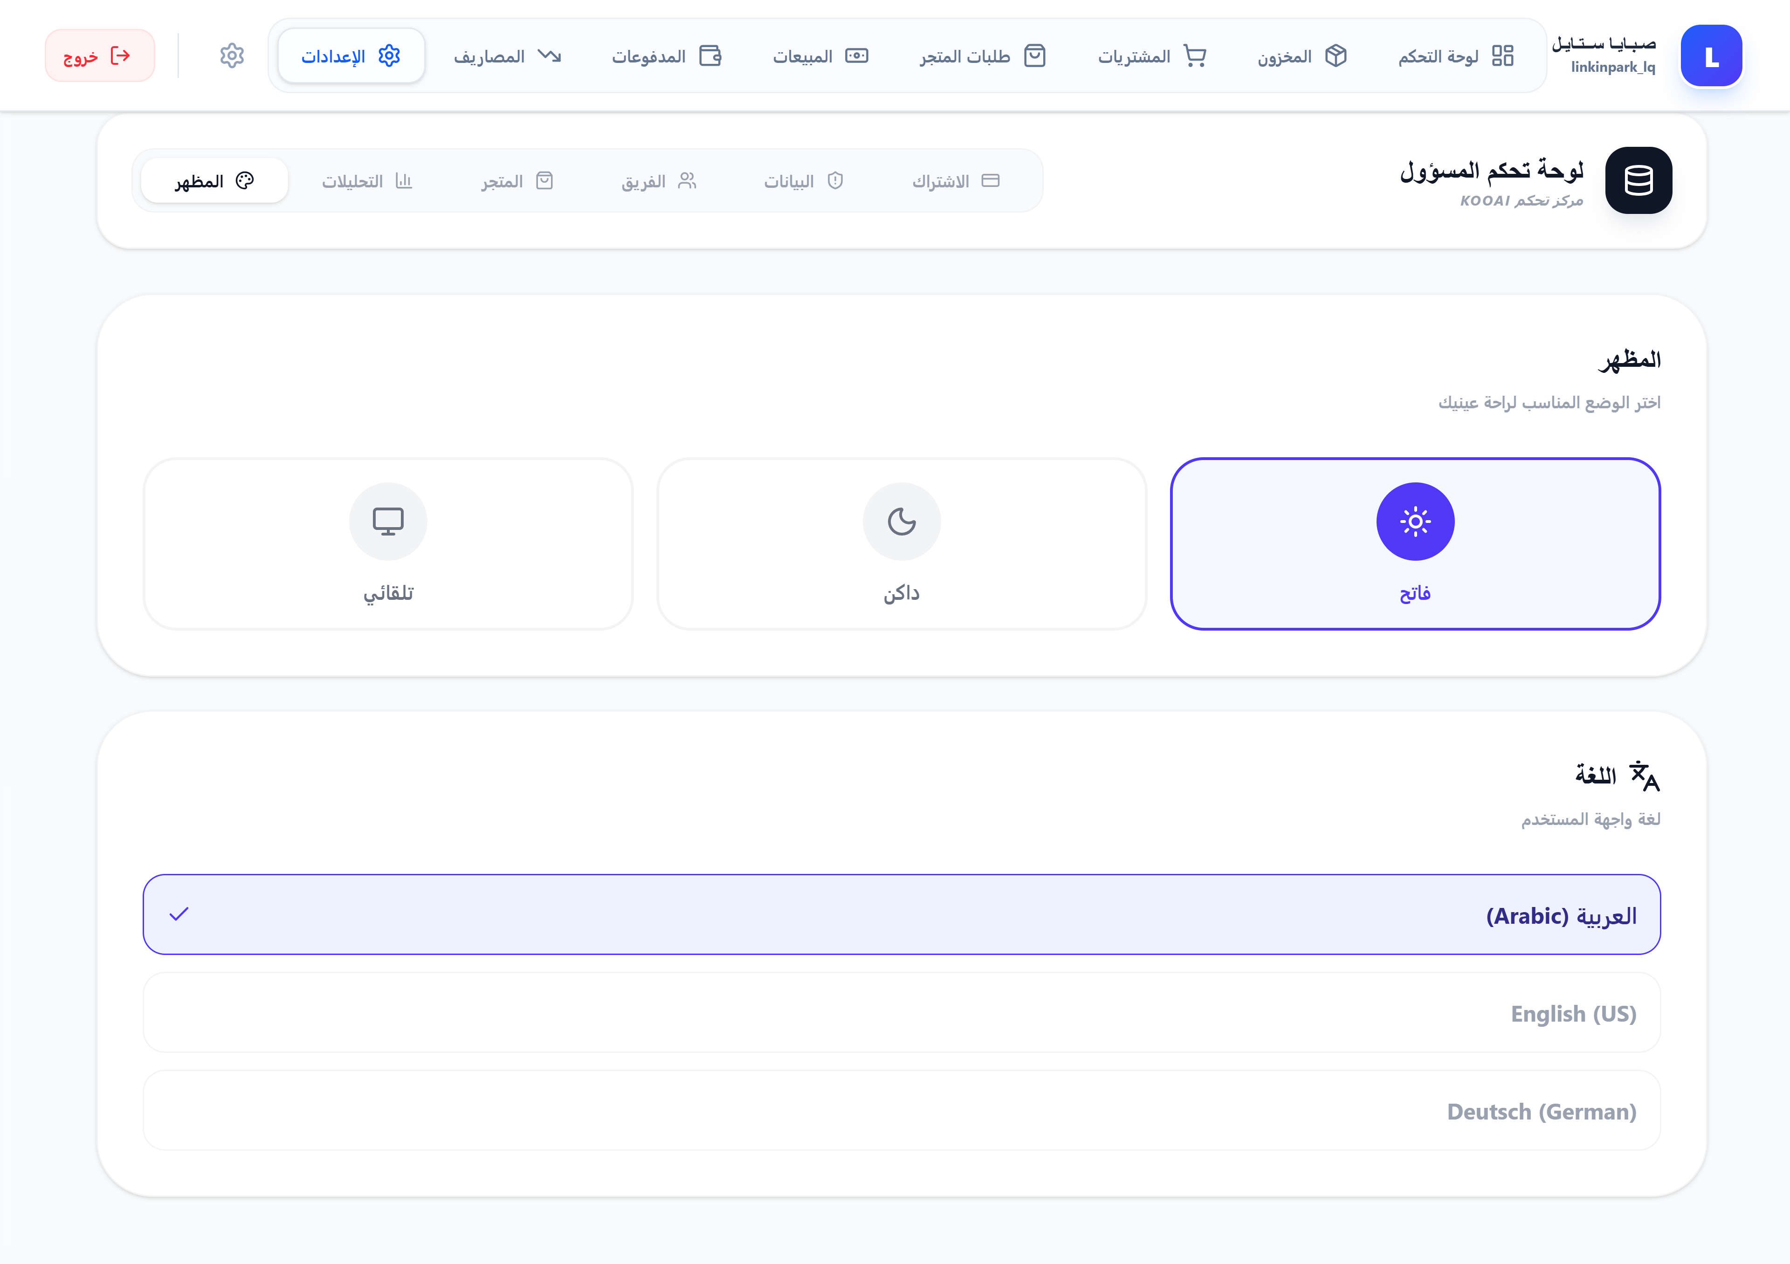
Task: Navigate to المبيعات sales page
Action: (x=820, y=56)
